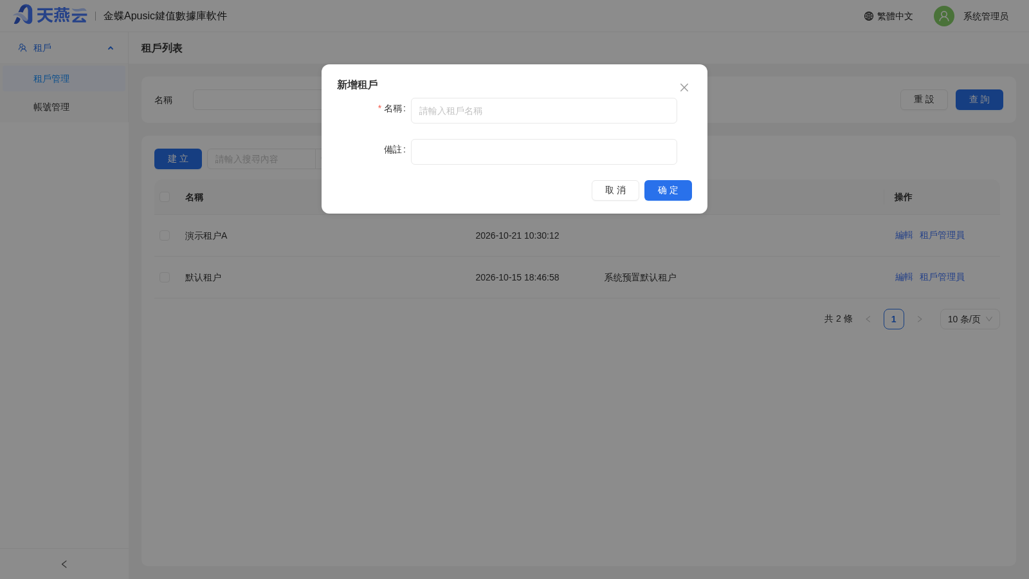
Task: Focus the 備註 input in dialog
Action: (x=544, y=152)
